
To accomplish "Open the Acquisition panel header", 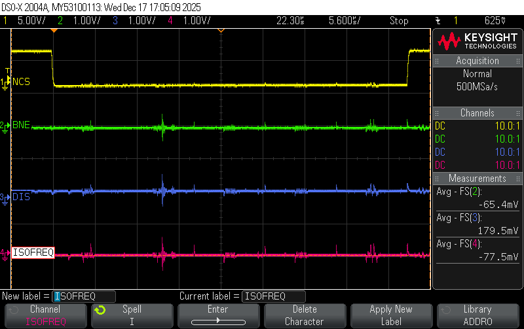I will tap(477, 61).
